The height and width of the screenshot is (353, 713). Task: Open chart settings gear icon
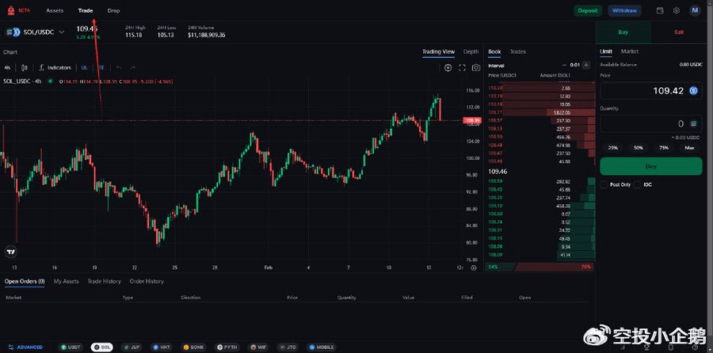coord(448,68)
